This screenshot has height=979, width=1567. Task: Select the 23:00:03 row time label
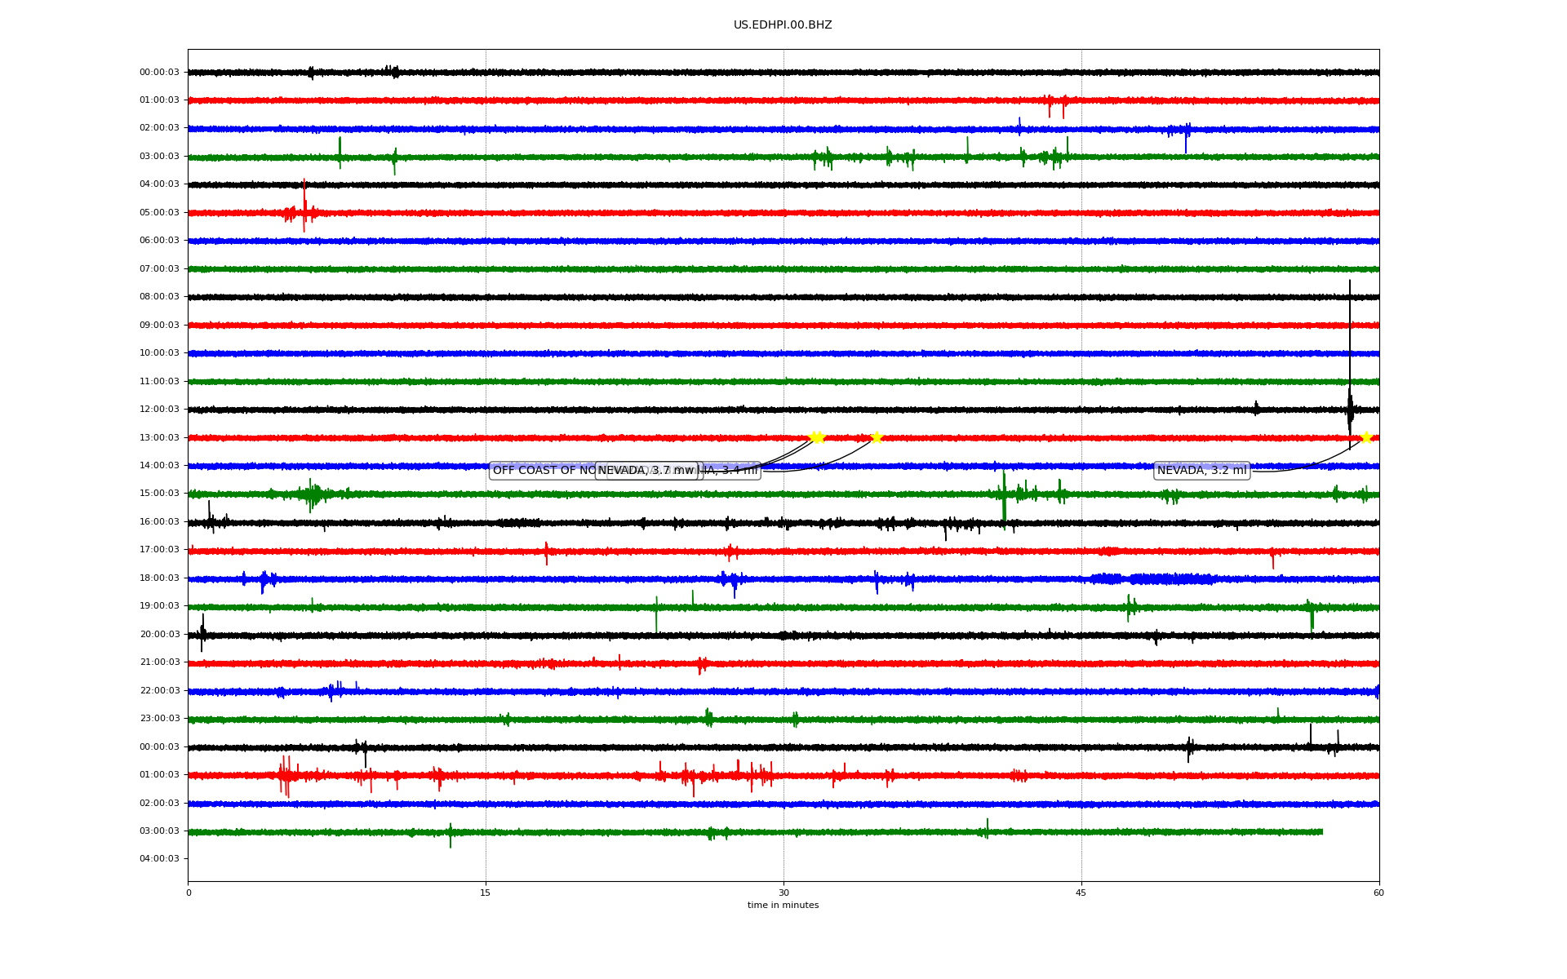(x=159, y=719)
